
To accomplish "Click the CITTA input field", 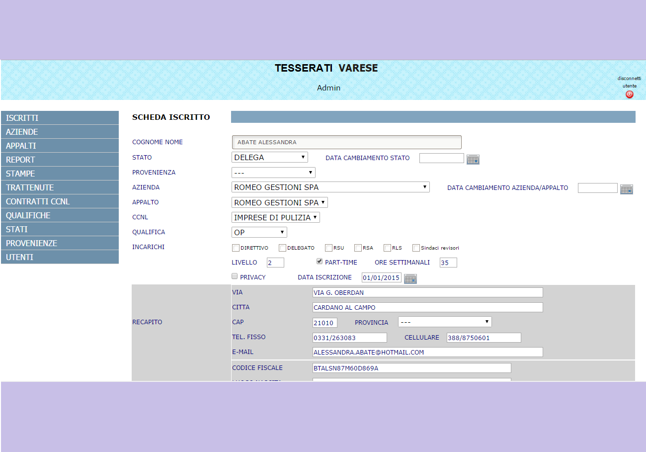I will tap(428, 307).
